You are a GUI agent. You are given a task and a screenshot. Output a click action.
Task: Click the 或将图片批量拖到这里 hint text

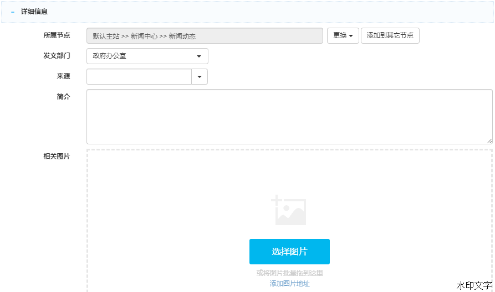tap(289, 273)
